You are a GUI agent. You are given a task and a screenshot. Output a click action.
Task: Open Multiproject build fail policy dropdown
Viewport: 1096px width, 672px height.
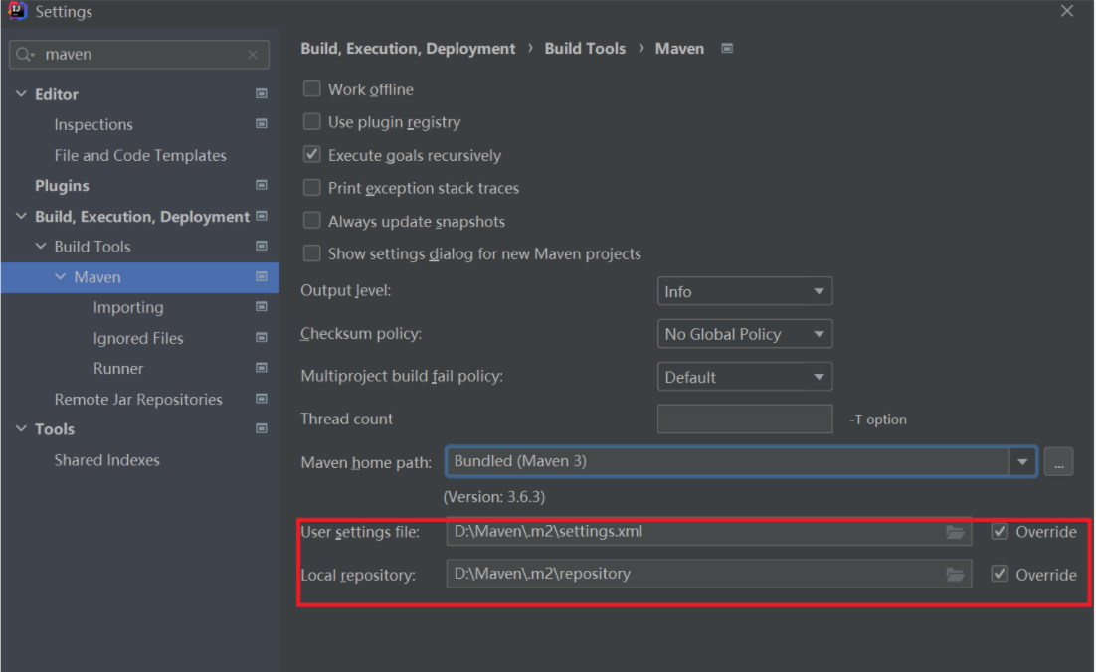click(x=744, y=377)
